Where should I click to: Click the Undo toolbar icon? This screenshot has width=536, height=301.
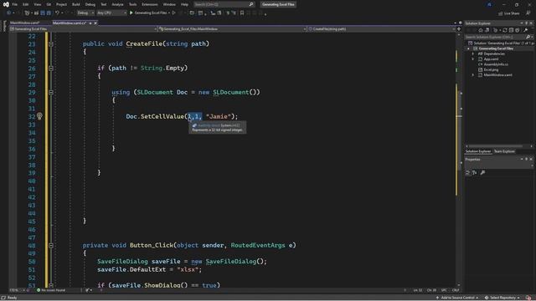[x=58, y=13]
